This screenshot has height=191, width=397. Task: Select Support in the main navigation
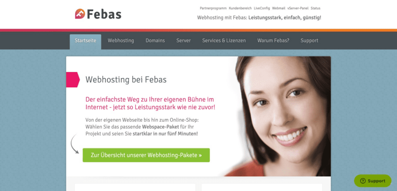pos(309,41)
